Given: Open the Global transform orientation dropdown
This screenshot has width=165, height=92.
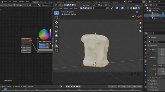Looking at the screenshot, I should click(x=87, y=5).
